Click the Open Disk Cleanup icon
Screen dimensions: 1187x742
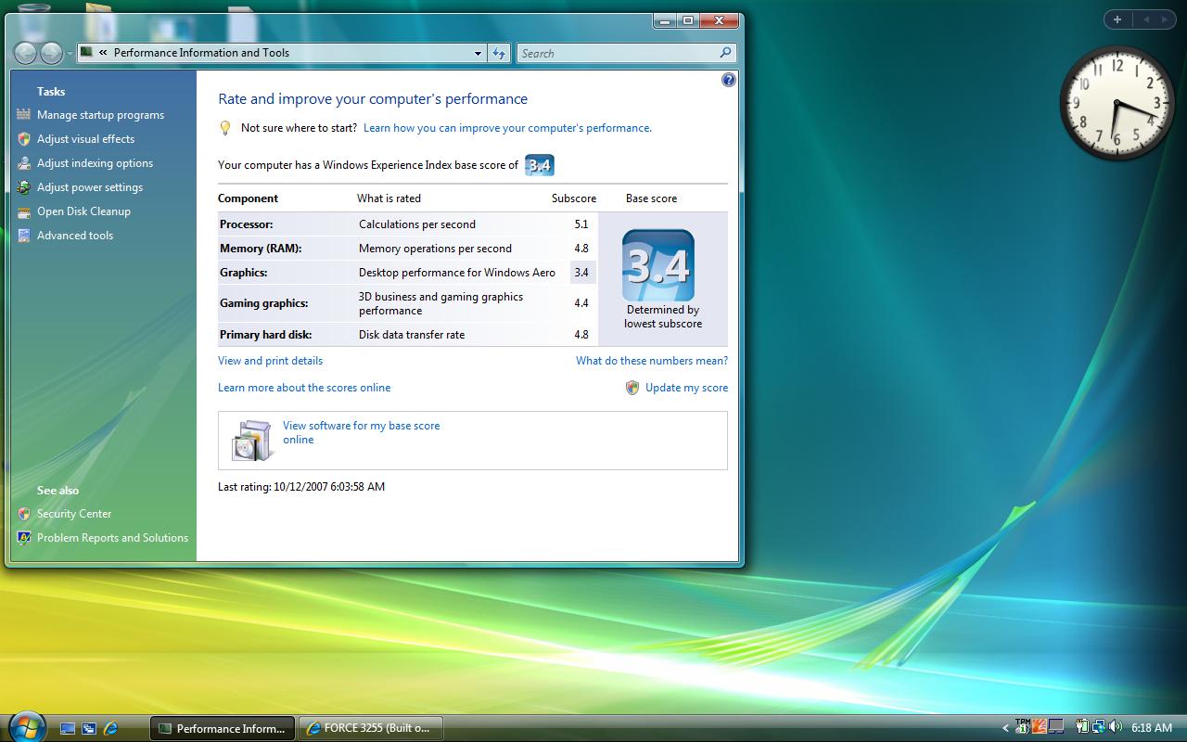(24, 211)
